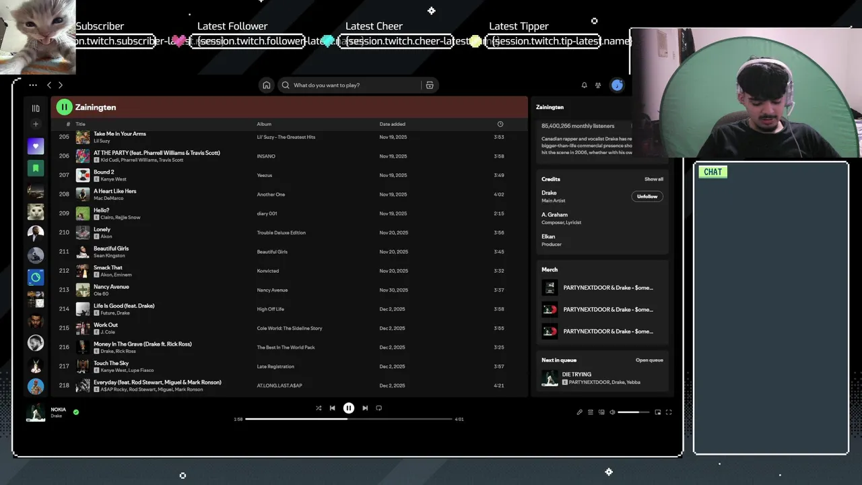Toggle the green saved checkmark beside NOKIA
The image size is (862, 485).
coord(76,412)
